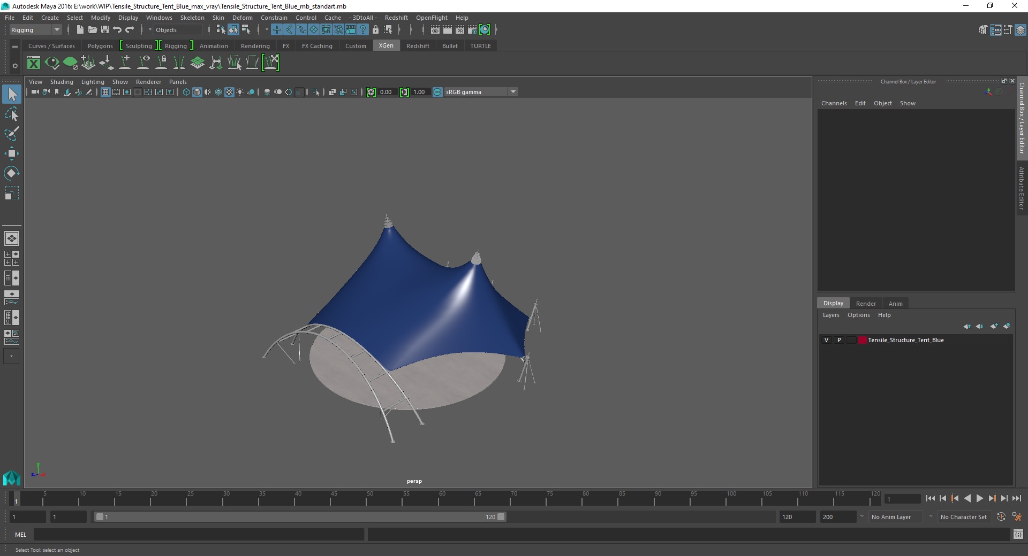
Task: Create a new empty layer icon
Action: pos(994,326)
